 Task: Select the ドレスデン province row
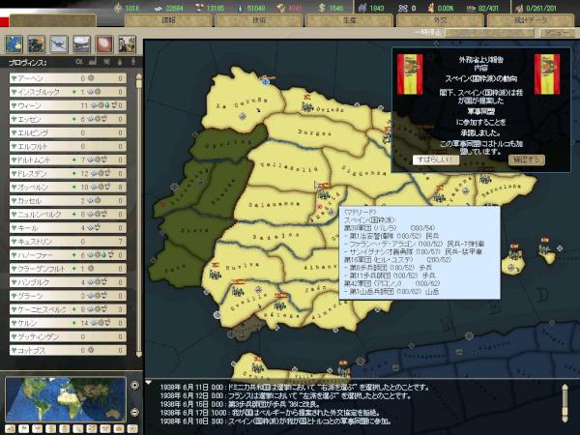click(x=68, y=173)
